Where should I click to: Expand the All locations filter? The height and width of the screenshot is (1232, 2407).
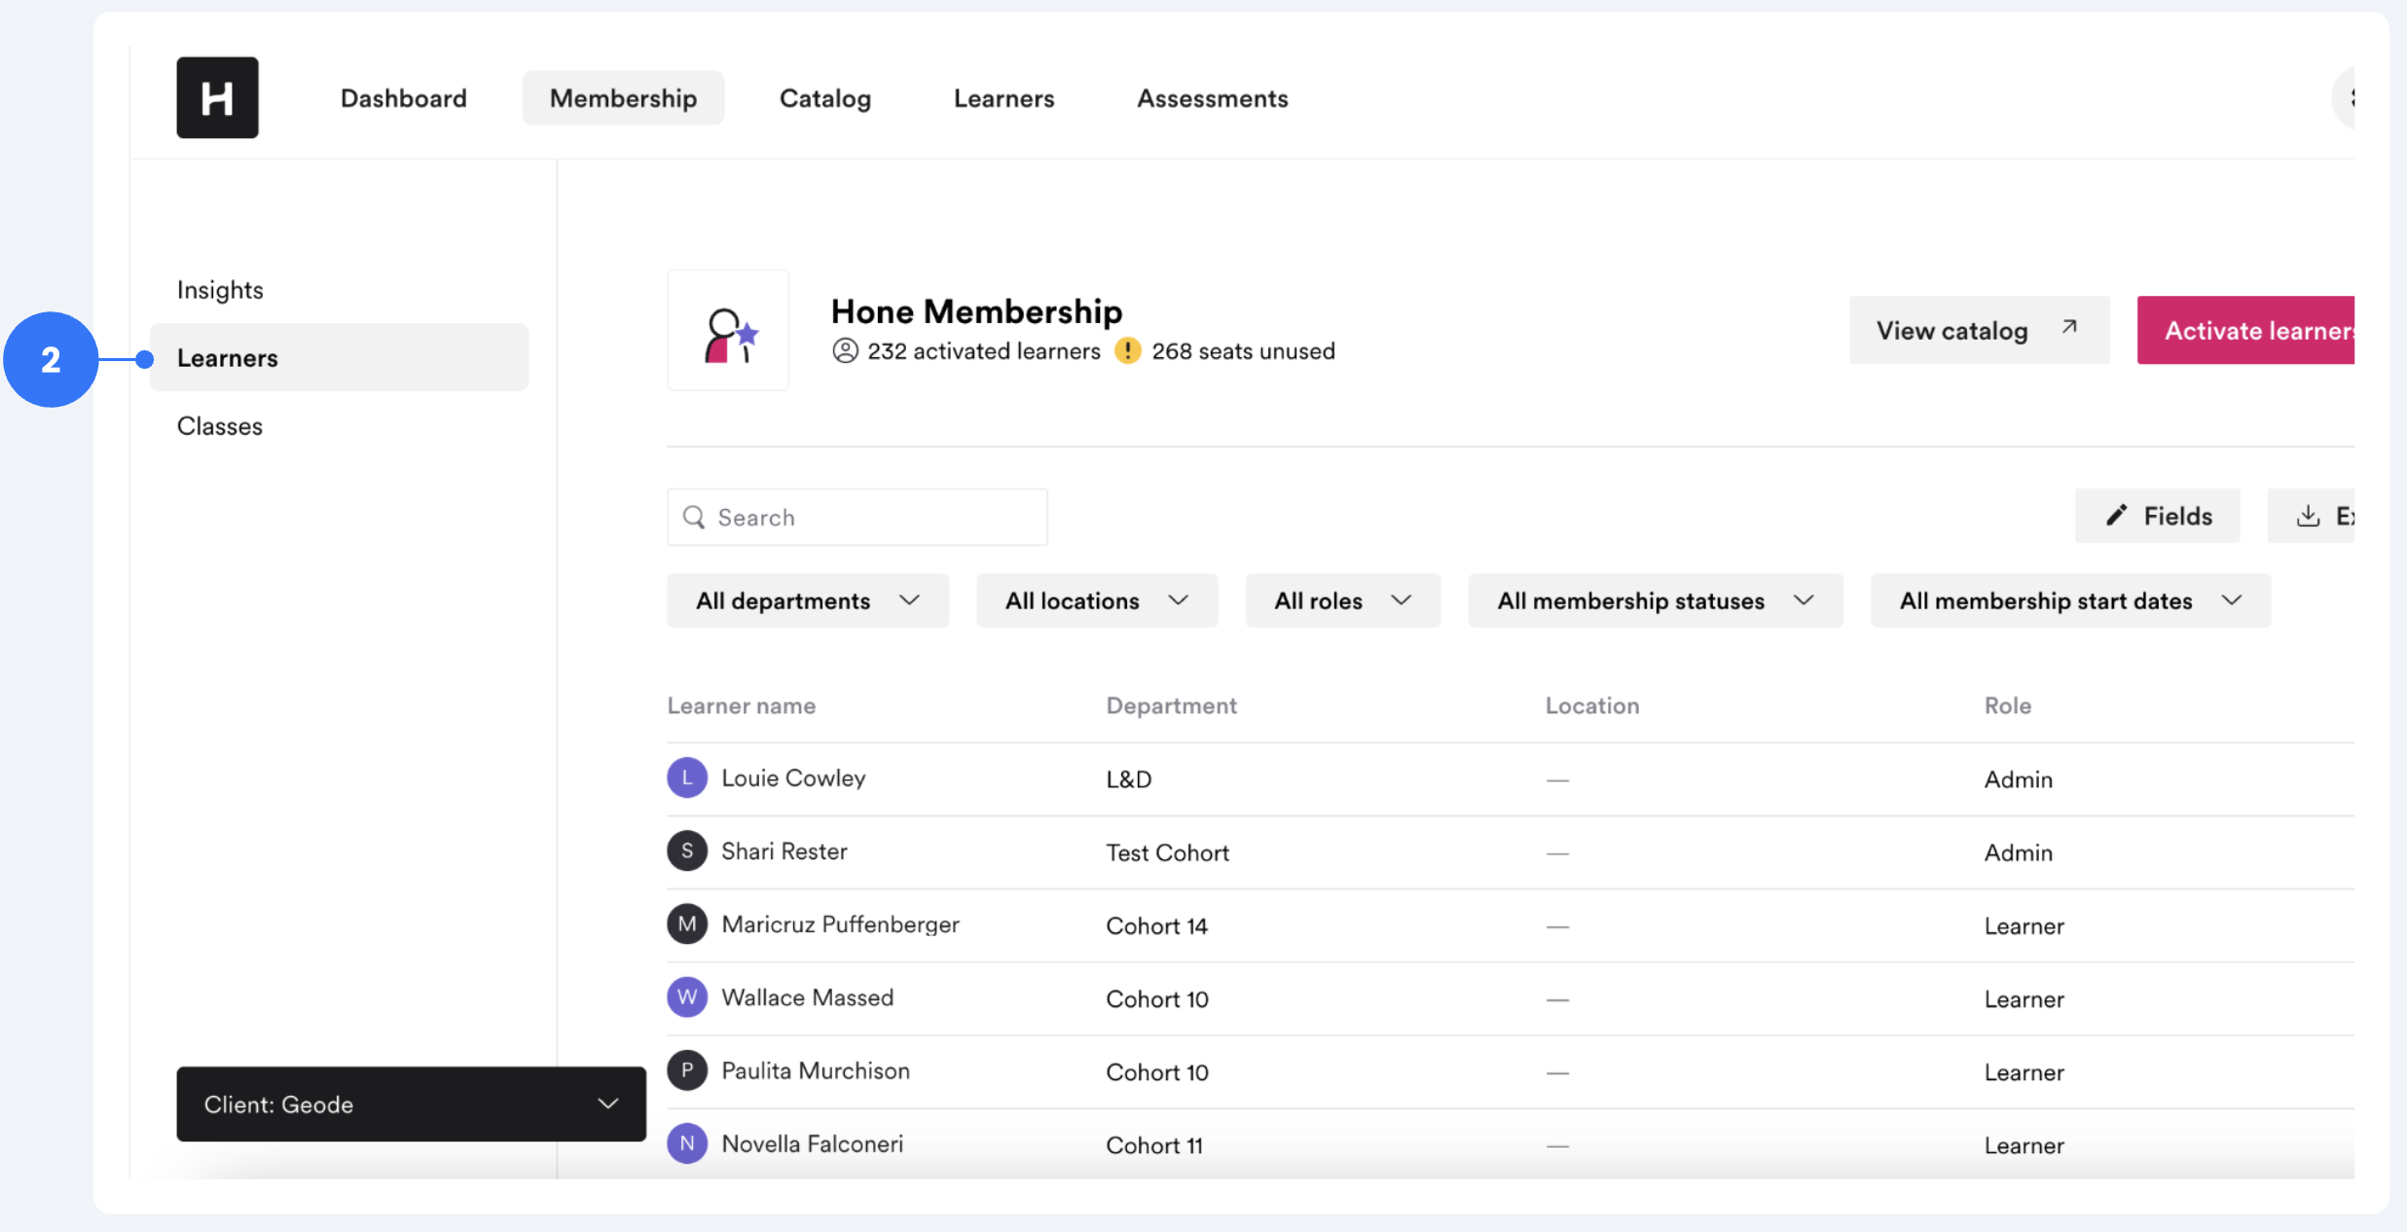pyautogui.click(x=1097, y=600)
